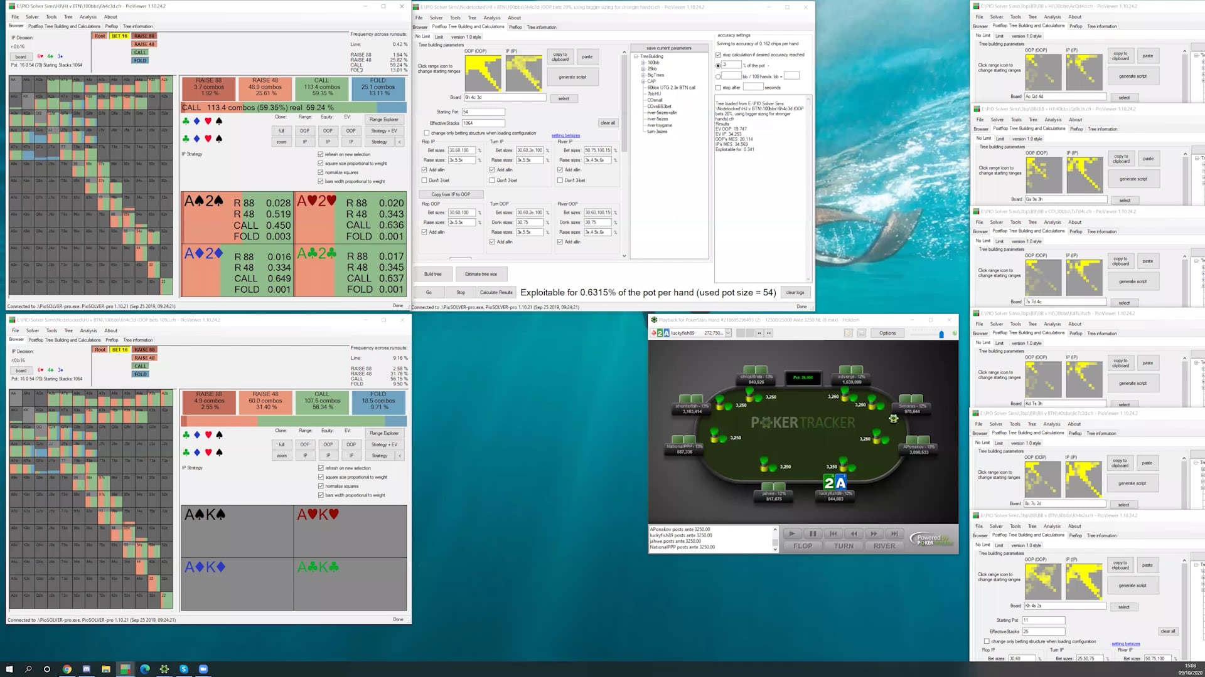
Task: Click the IP range grid icon
Action: (x=523, y=73)
